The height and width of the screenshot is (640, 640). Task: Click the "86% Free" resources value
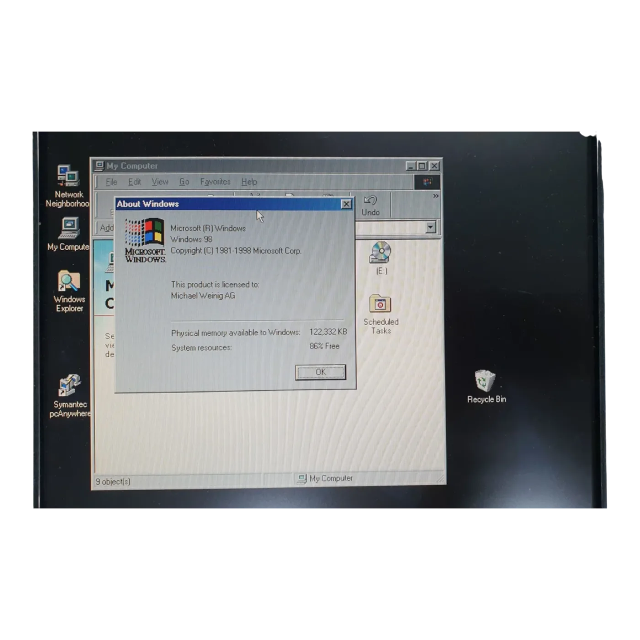(325, 346)
